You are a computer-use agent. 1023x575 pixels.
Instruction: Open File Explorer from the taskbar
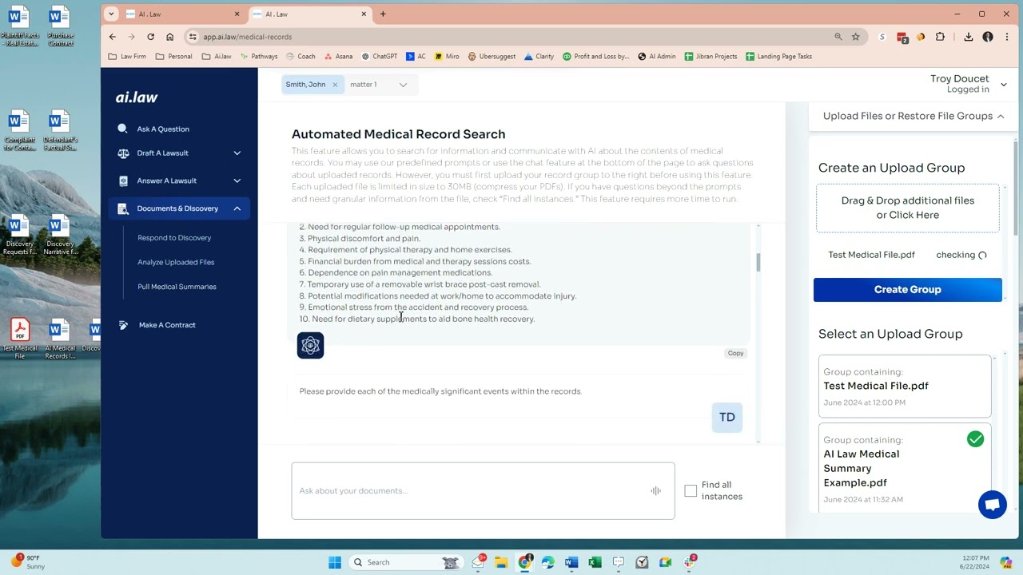click(x=501, y=562)
